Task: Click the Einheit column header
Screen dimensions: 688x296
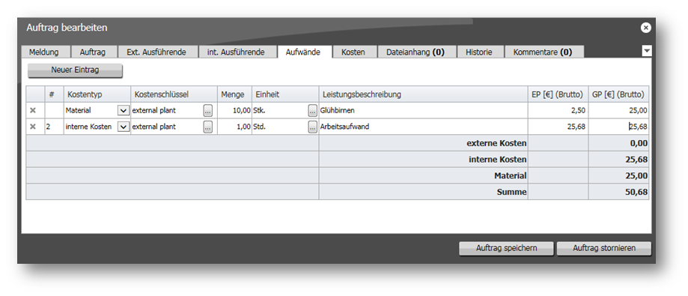Action: tap(285, 94)
